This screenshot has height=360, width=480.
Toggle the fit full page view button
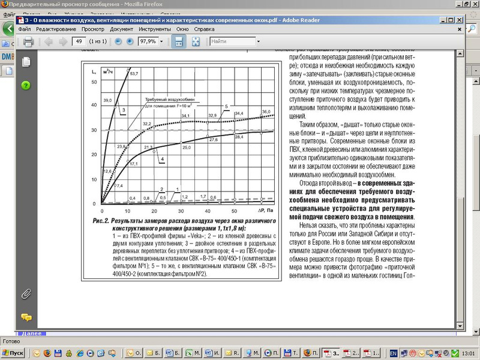pyautogui.click(x=196, y=41)
